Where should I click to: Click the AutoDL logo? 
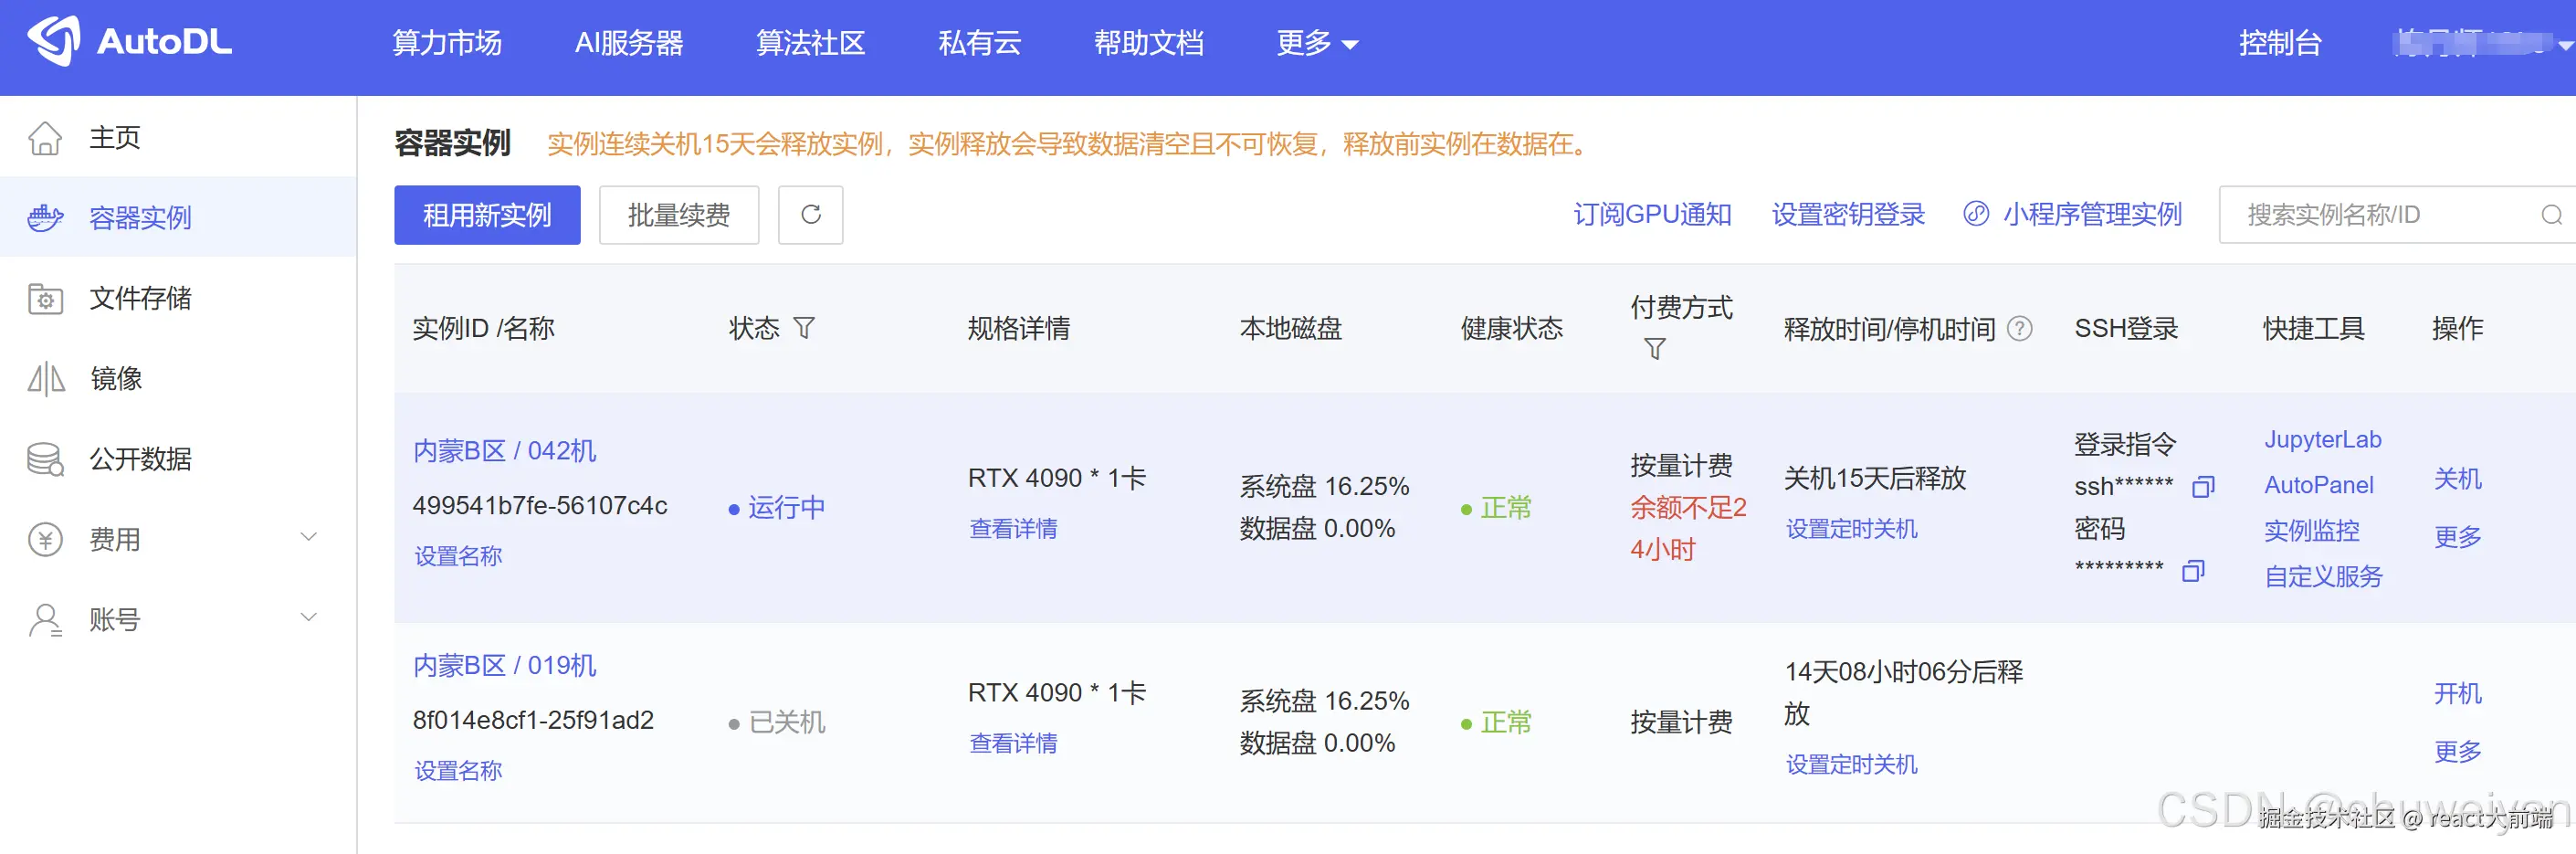(x=129, y=42)
